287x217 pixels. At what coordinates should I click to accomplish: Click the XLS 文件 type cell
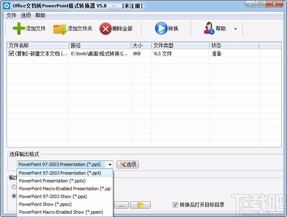tap(163, 54)
